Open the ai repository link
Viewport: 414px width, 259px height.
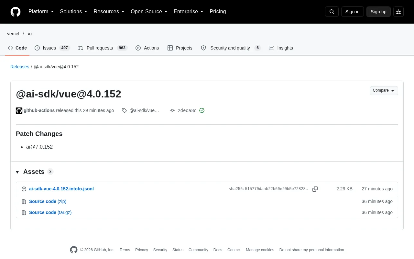[x=30, y=34]
